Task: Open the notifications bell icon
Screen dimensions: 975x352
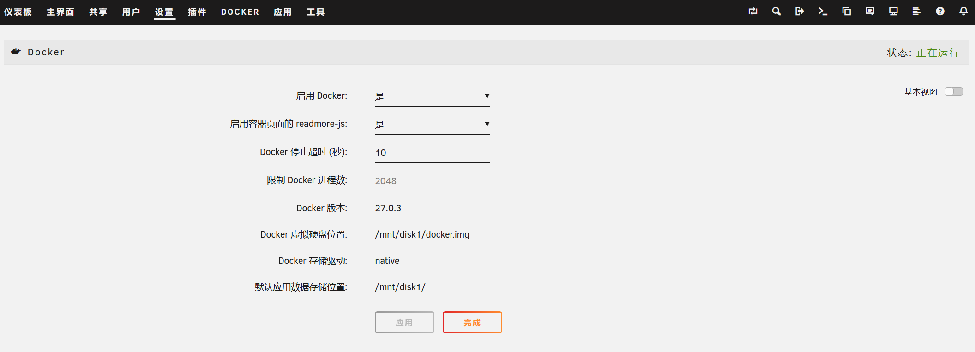Action: (x=963, y=12)
